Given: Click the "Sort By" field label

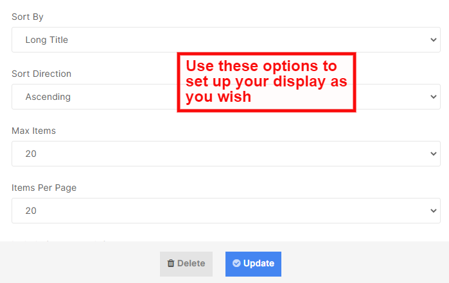Looking at the screenshot, I should pyautogui.click(x=28, y=17).
